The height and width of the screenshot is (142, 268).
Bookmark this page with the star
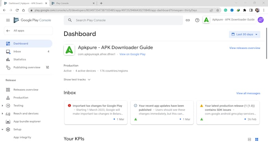(218, 10)
